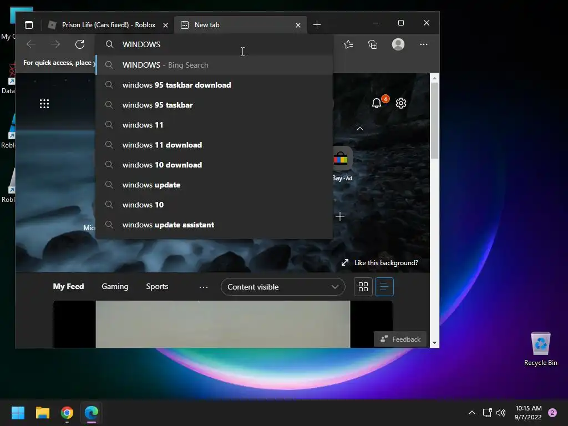Choose suggestion windows 10
This screenshot has height=426, width=568.
[215, 204]
